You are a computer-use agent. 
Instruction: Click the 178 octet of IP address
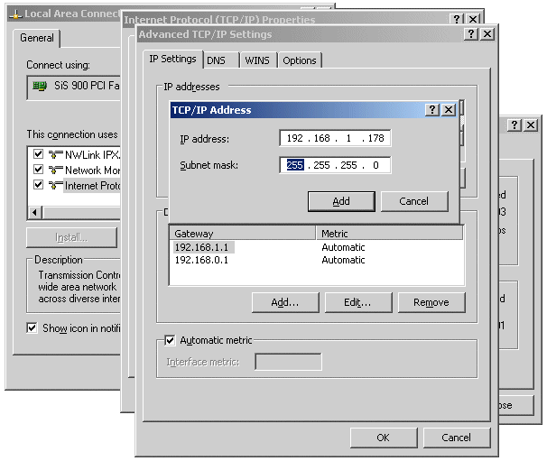coord(376,138)
